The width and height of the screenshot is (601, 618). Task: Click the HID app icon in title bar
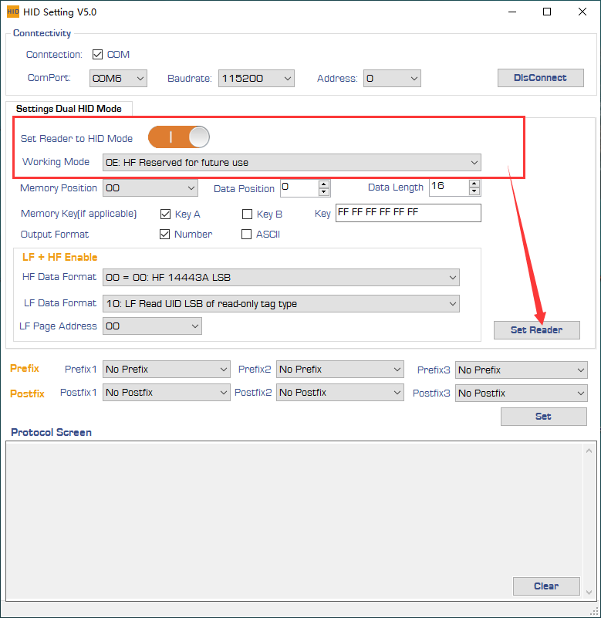point(12,12)
